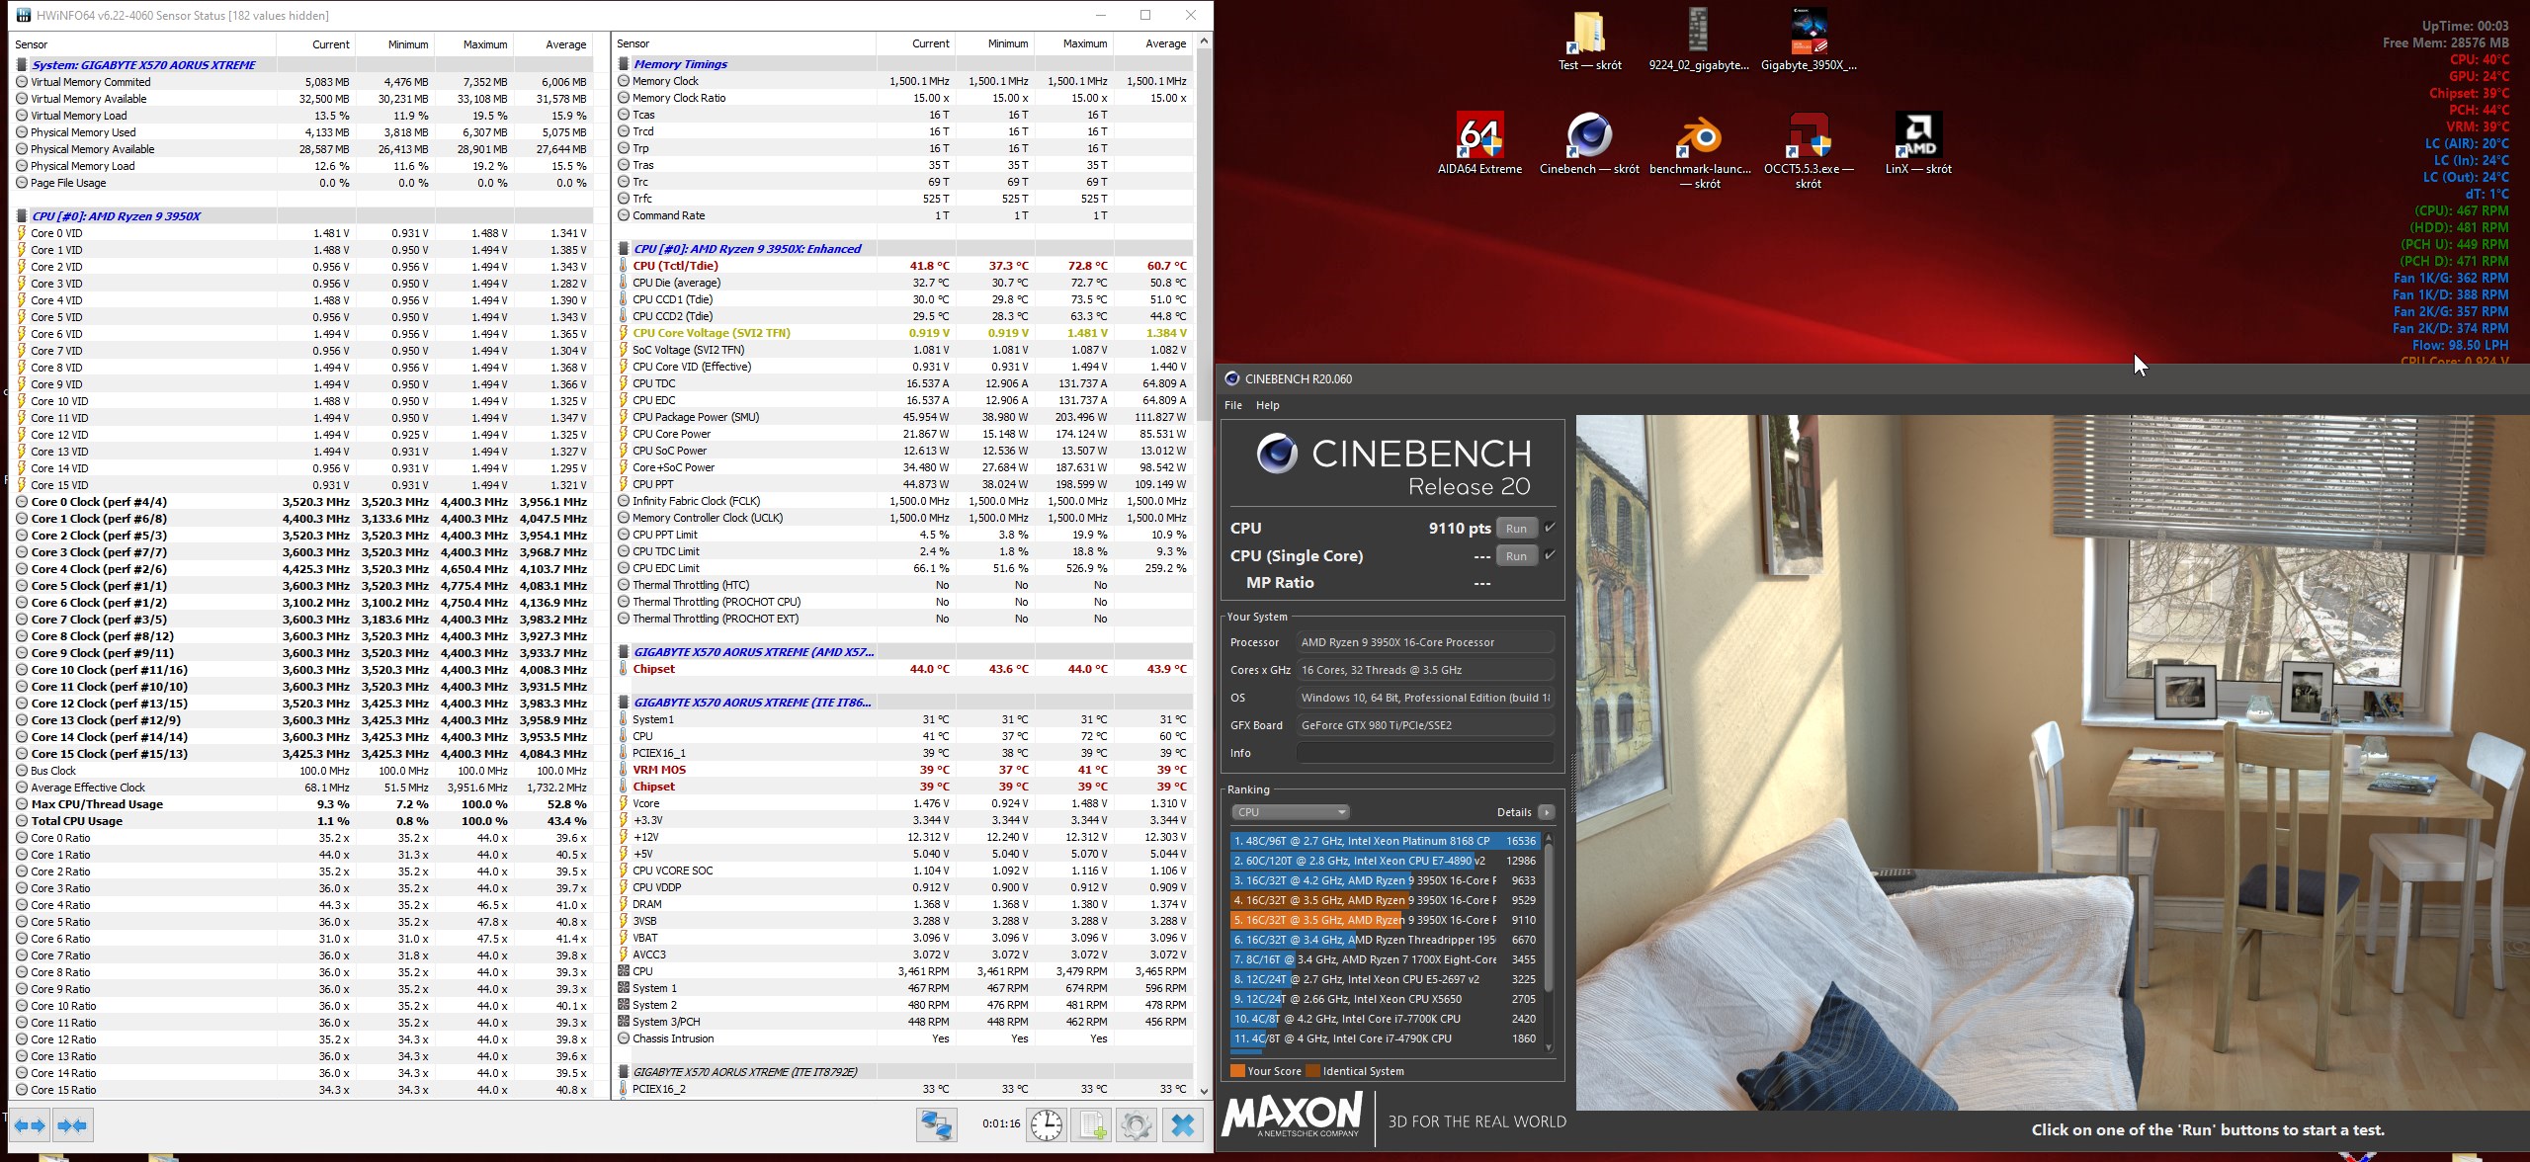Viewport: 2530px width, 1162px height.
Task: Run the CPU (Single Core) benchmark
Action: coord(1516,556)
